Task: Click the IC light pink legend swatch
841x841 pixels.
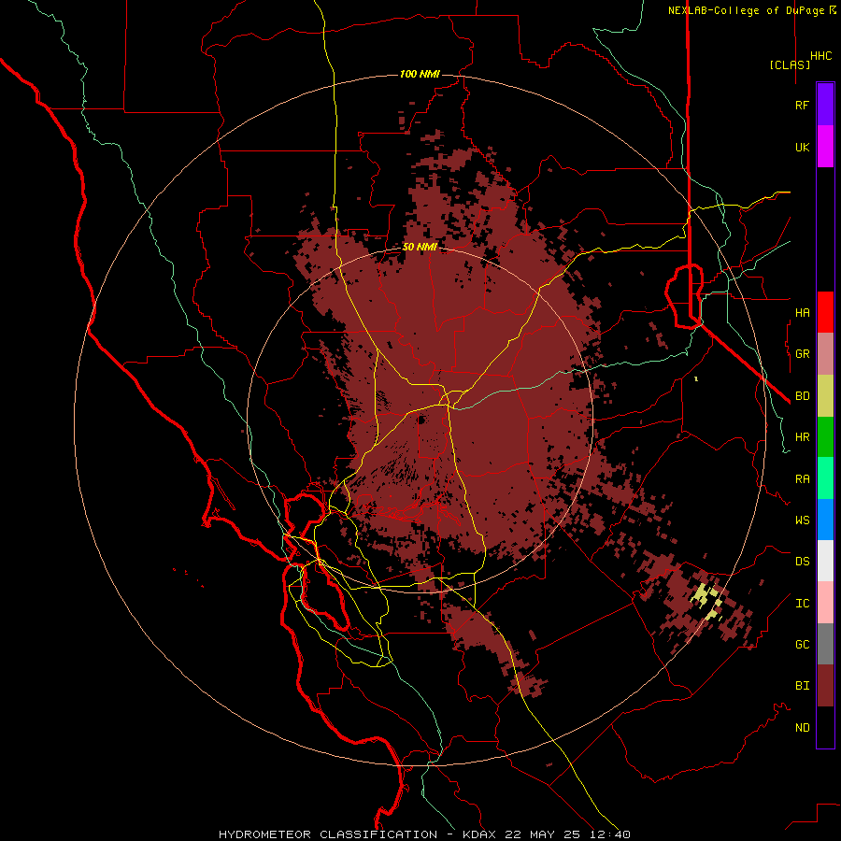Action: click(825, 603)
